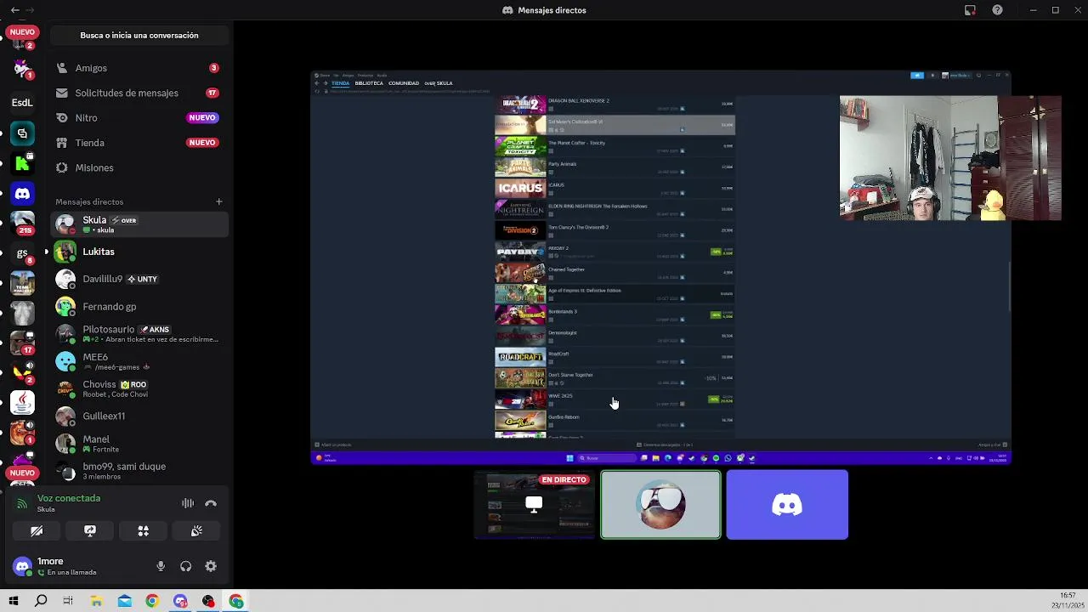Click 'Busca o inicia una conversación' search box
Screen dimensions: 1088x612
tap(139, 36)
